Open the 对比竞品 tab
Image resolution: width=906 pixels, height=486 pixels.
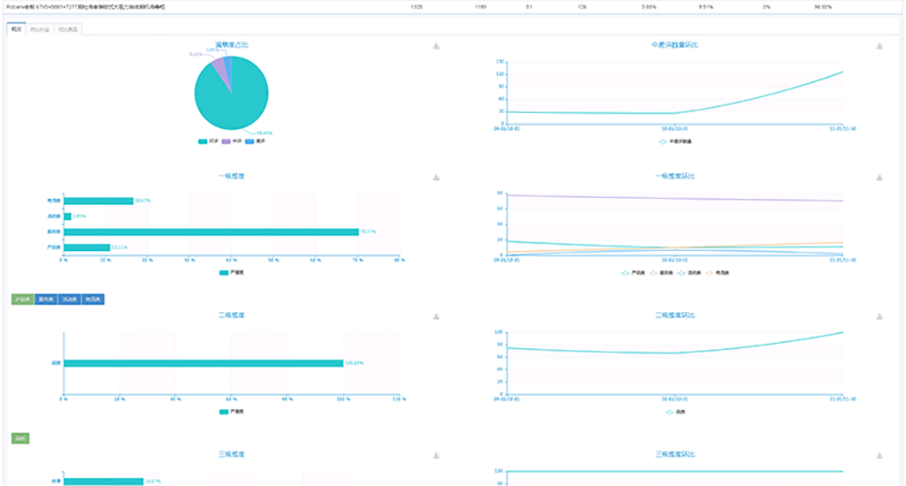coord(66,29)
